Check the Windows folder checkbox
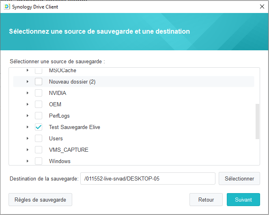 (x=39, y=161)
